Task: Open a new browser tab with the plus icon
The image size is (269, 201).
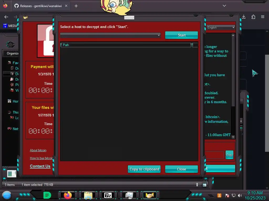Action: tap(76, 6)
